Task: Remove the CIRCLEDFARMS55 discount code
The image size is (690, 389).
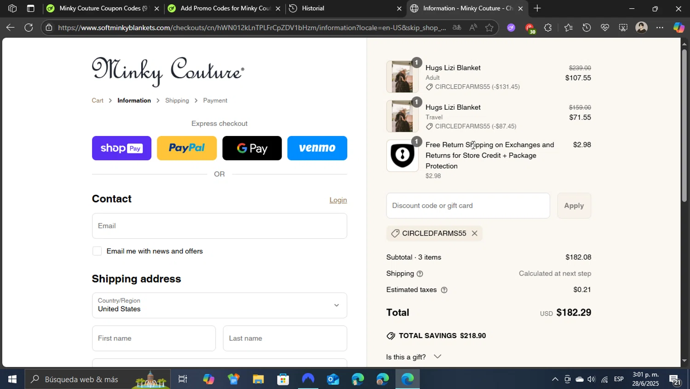Action: [474, 233]
